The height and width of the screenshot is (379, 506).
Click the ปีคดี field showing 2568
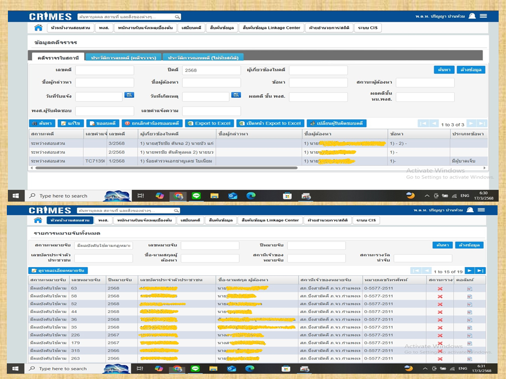tap(211, 70)
